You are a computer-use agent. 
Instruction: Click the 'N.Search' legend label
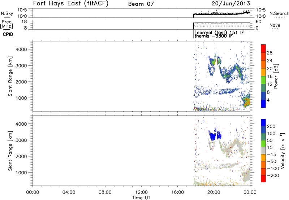[279, 13]
